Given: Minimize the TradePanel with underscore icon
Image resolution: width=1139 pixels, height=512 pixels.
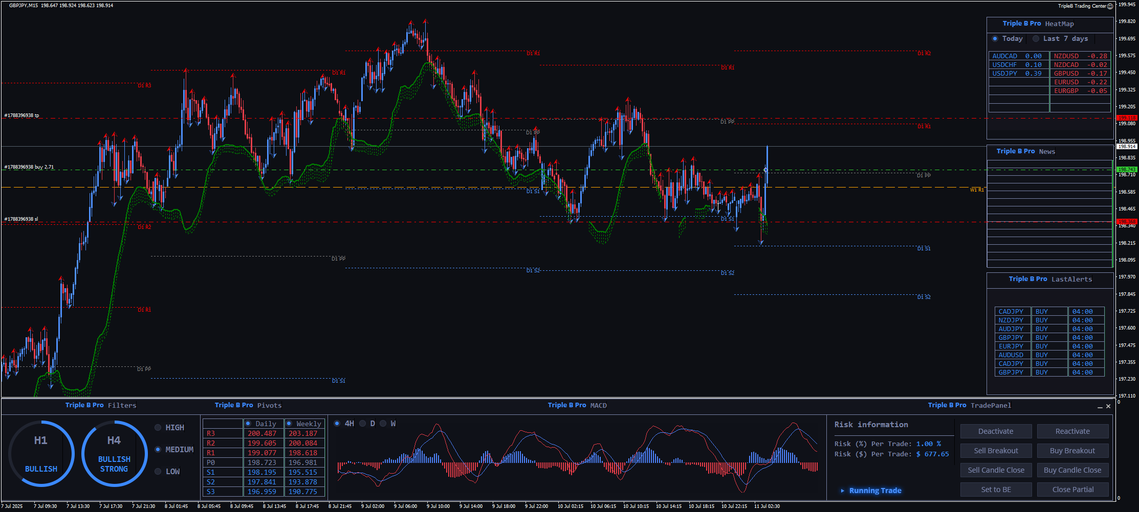Looking at the screenshot, I should coord(1100,407).
